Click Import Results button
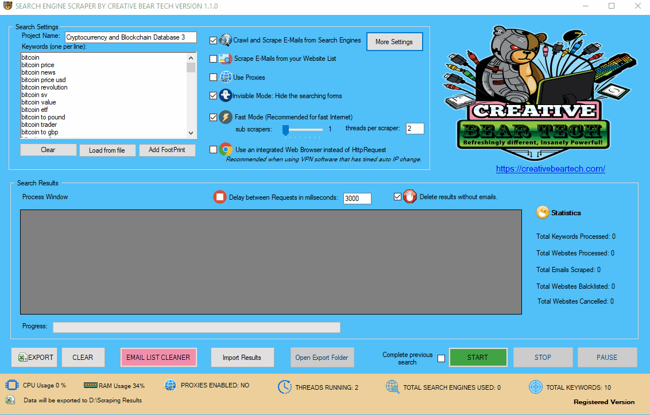This screenshot has width=650, height=415. 242,358
